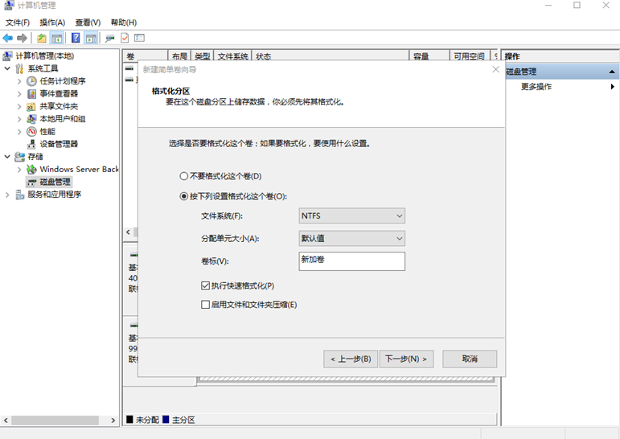Toggle the console tree pane icon
The image size is (620, 439).
[x=57, y=38]
